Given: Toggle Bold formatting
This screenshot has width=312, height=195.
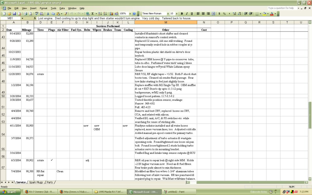Looking at the screenshot, I should [182, 13].
